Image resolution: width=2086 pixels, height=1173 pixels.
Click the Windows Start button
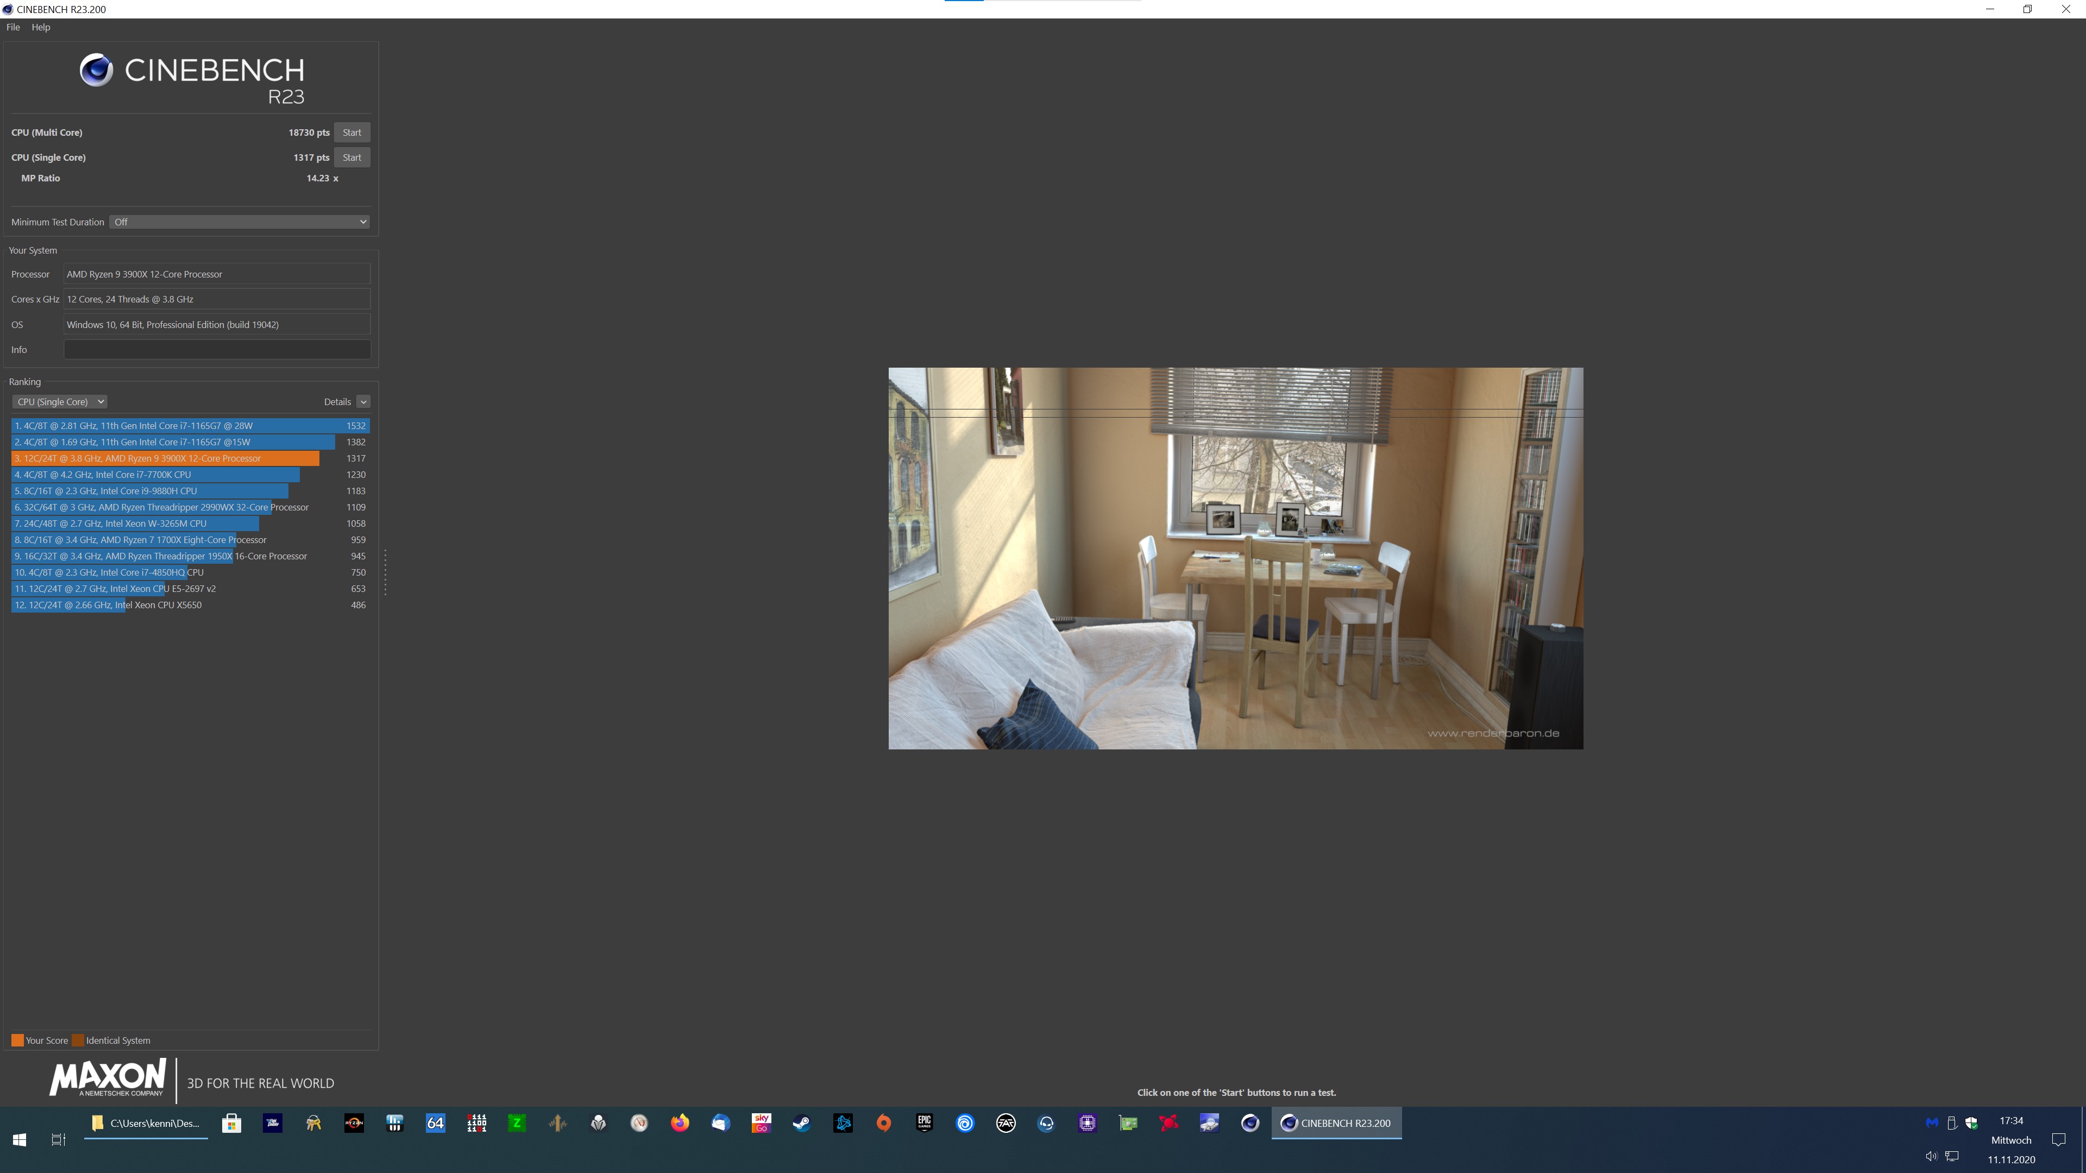[20, 1139]
